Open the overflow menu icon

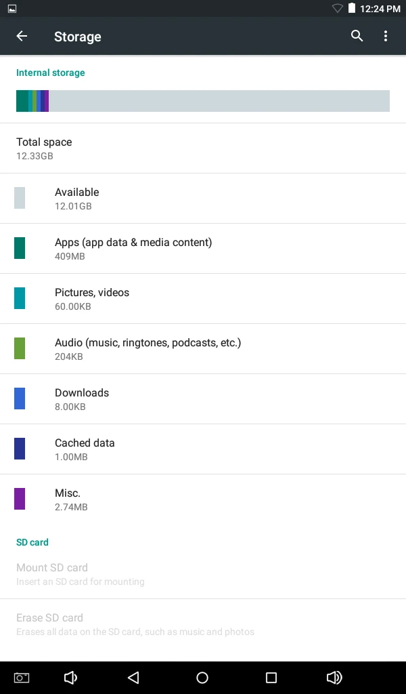click(386, 36)
